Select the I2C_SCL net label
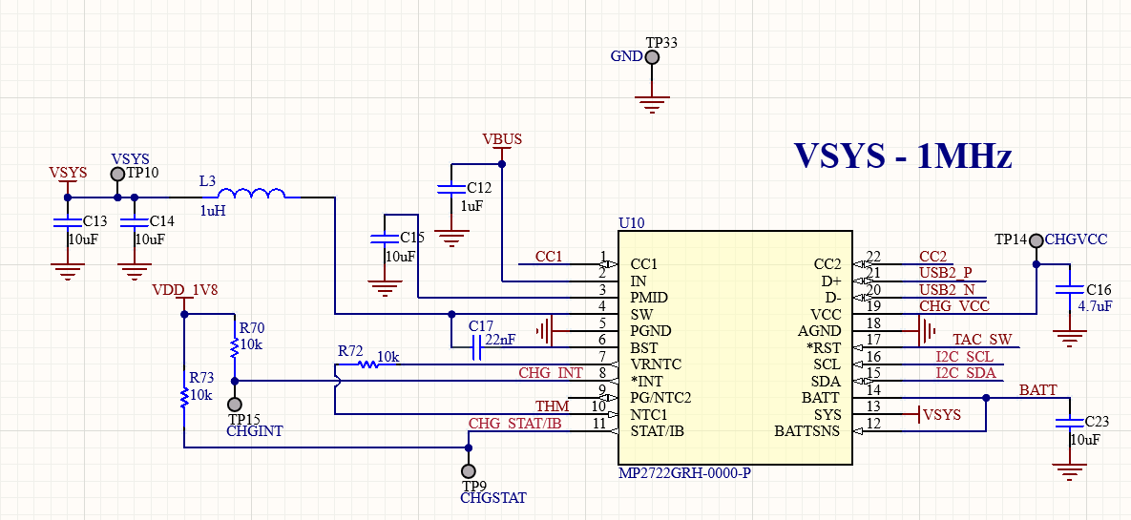 click(964, 357)
